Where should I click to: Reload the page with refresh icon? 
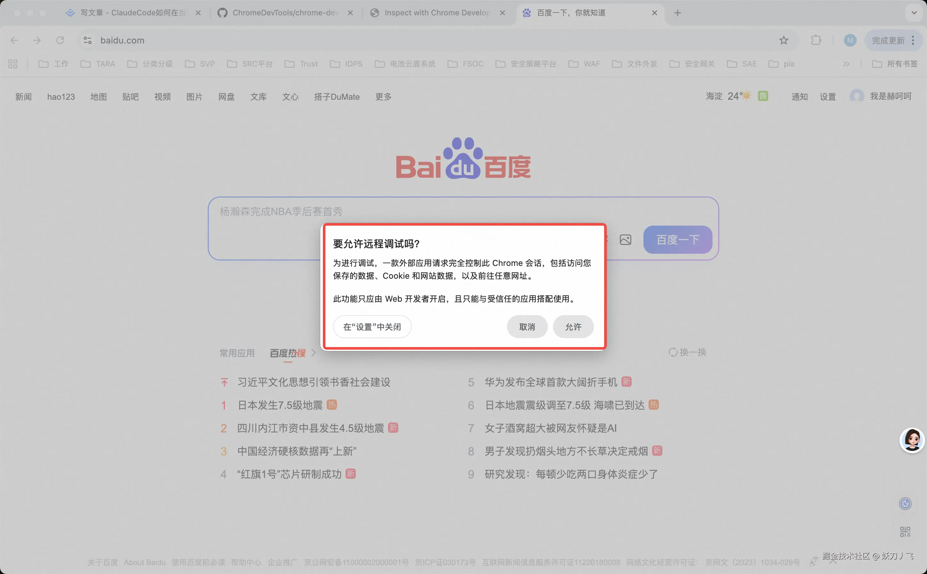(60, 40)
